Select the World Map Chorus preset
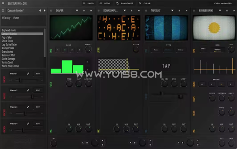This screenshot has width=237, height=149. pyautogui.click(x=10, y=66)
